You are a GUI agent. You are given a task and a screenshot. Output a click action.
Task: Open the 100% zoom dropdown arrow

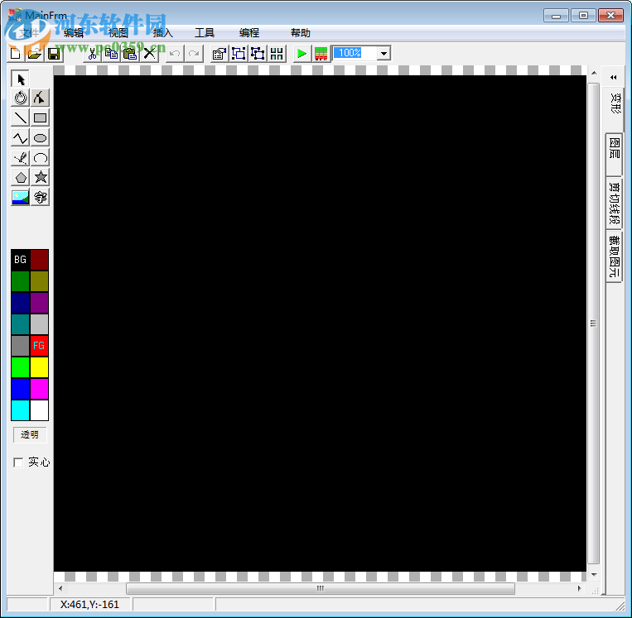point(384,53)
